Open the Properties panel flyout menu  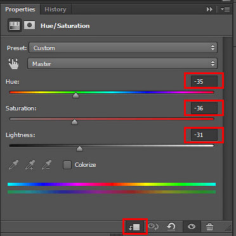point(225,10)
